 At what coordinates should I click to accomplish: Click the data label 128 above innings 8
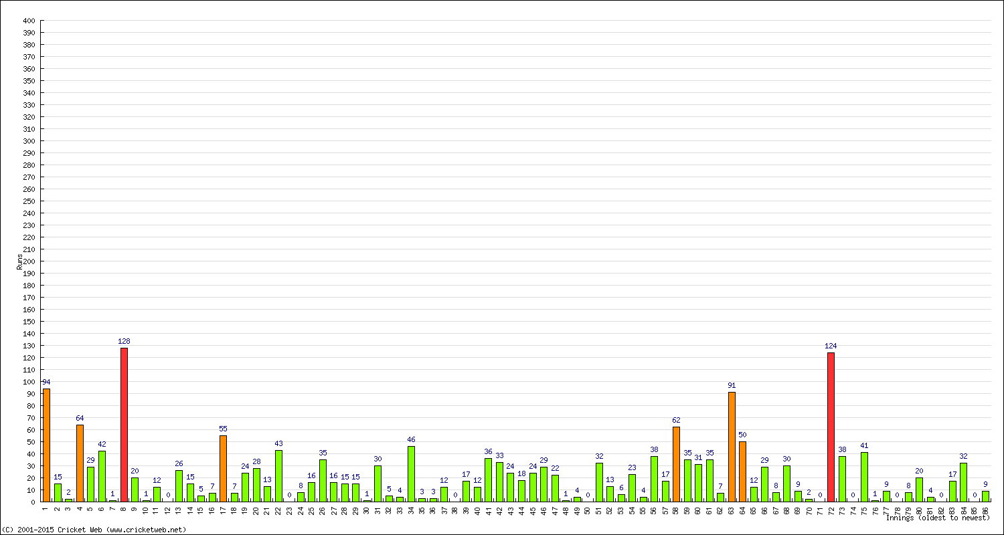click(124, 341)
